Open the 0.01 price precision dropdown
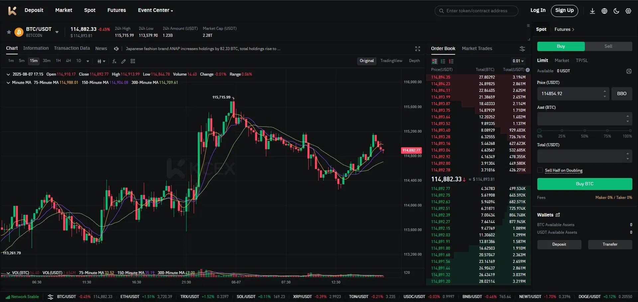 point(518,61)
